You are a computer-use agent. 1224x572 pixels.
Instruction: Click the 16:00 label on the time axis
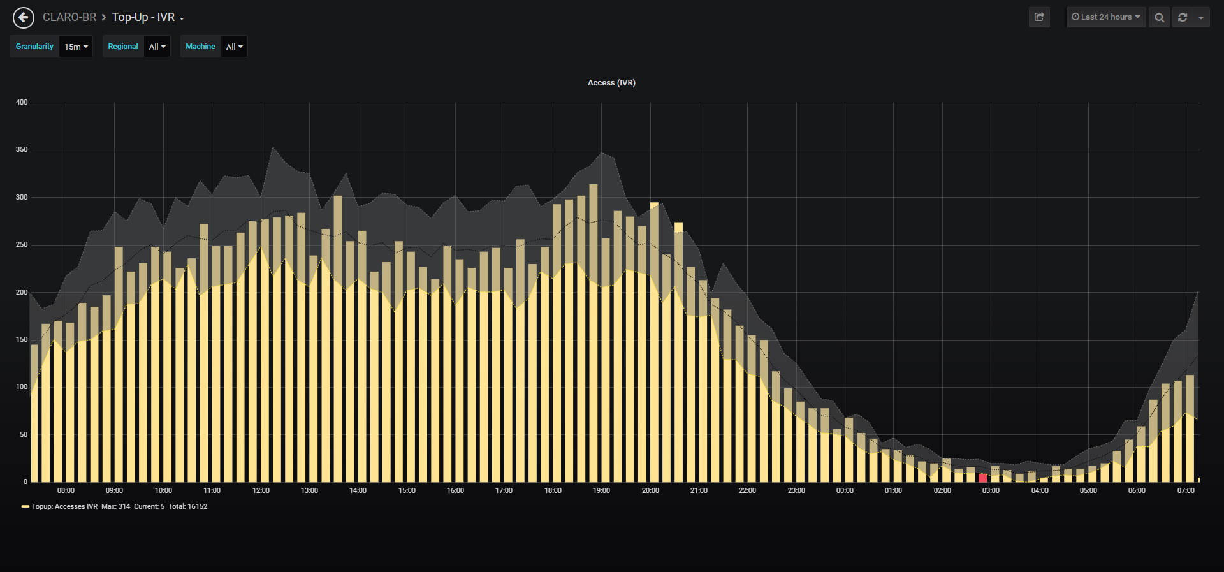455,490
